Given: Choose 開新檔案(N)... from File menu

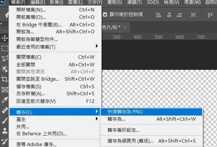Looking at the screenshot, I should point(55,10).
